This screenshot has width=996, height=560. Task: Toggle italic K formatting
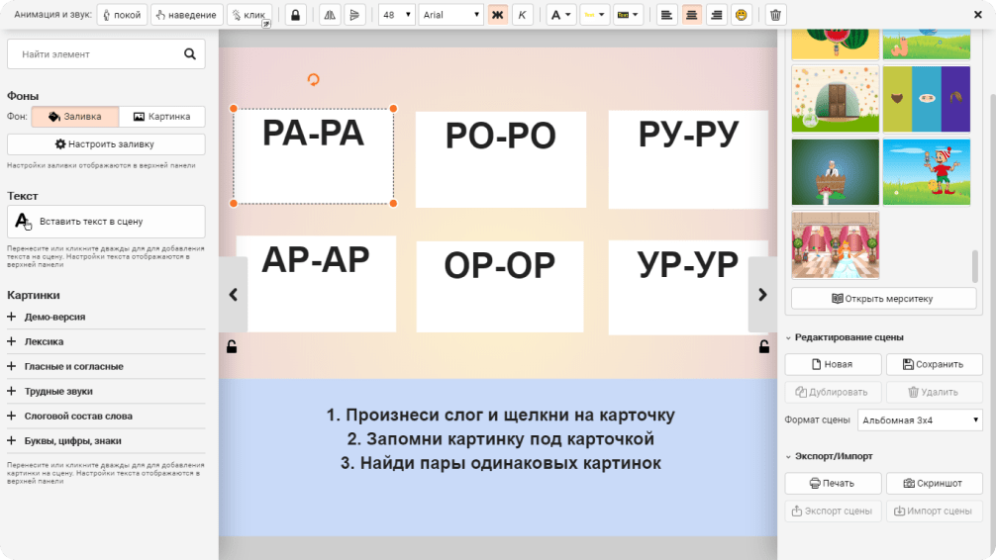(x=522, y=15)
